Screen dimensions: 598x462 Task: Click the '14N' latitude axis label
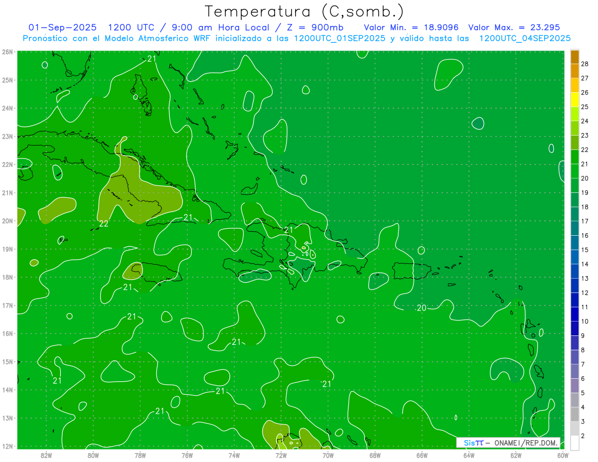click(7, 390)
